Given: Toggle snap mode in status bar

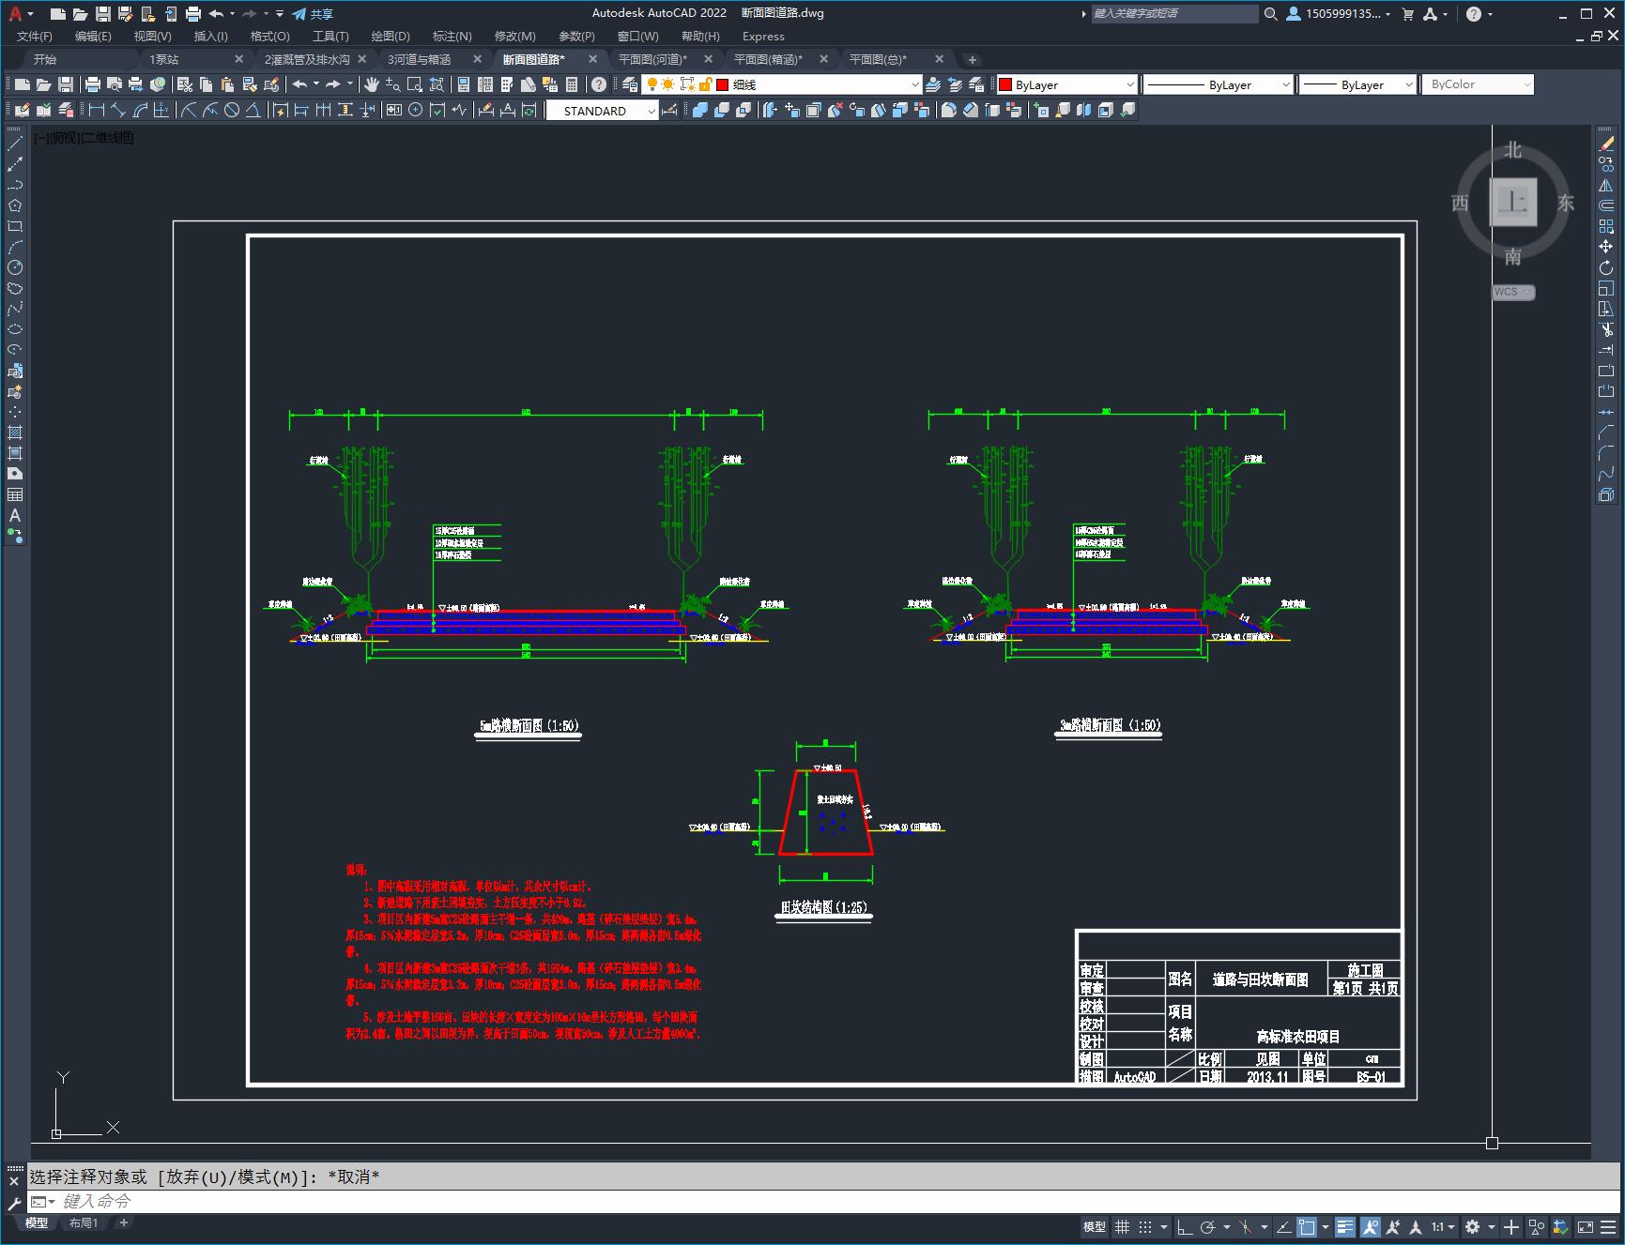Looking at the screenshot, I should click(1145, 1226).
